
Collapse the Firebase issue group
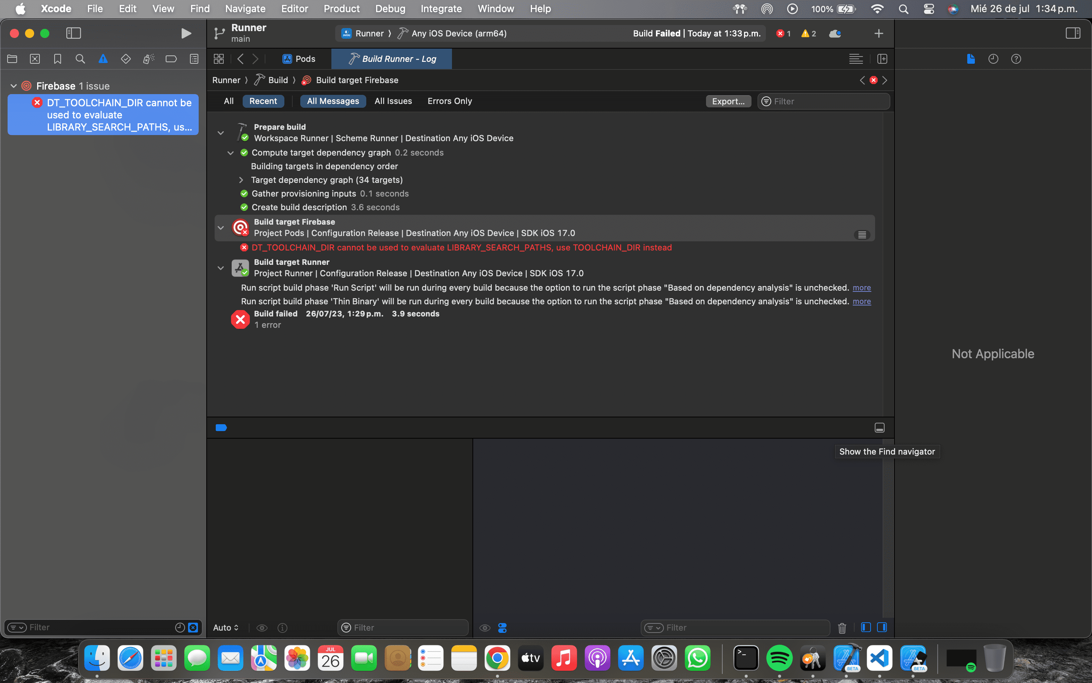coord(14,86)
